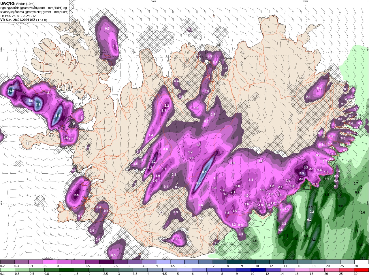Image resolution: width=369 pixels, height=276 pixels.
Task: Click the '8.1' value in the central snow band
Action: click(204, 172)
